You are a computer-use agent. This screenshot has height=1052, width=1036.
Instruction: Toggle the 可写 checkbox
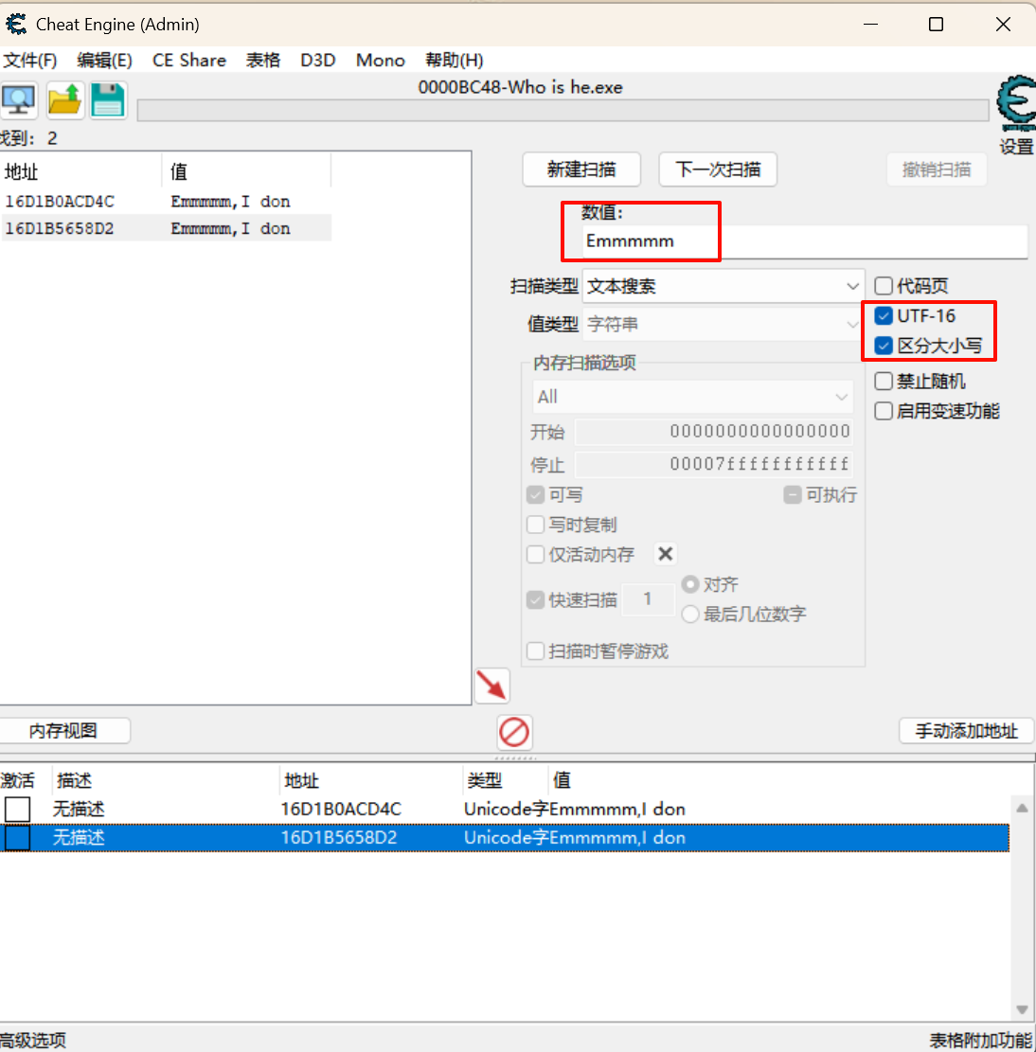pyautogui.click(x=535, y=495)
